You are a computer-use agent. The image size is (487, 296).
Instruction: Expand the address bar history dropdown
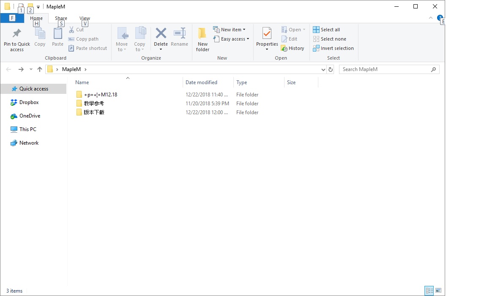point(323,70)
